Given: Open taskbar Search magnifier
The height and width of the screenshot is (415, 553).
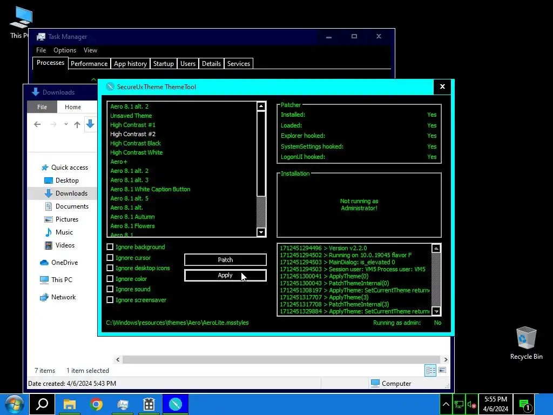Looking at the screenshot, I should click(42, 404).
